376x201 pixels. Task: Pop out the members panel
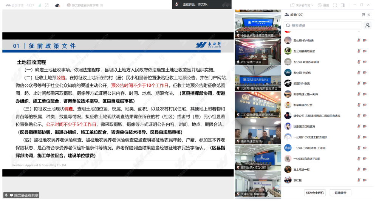coord(364,15)
